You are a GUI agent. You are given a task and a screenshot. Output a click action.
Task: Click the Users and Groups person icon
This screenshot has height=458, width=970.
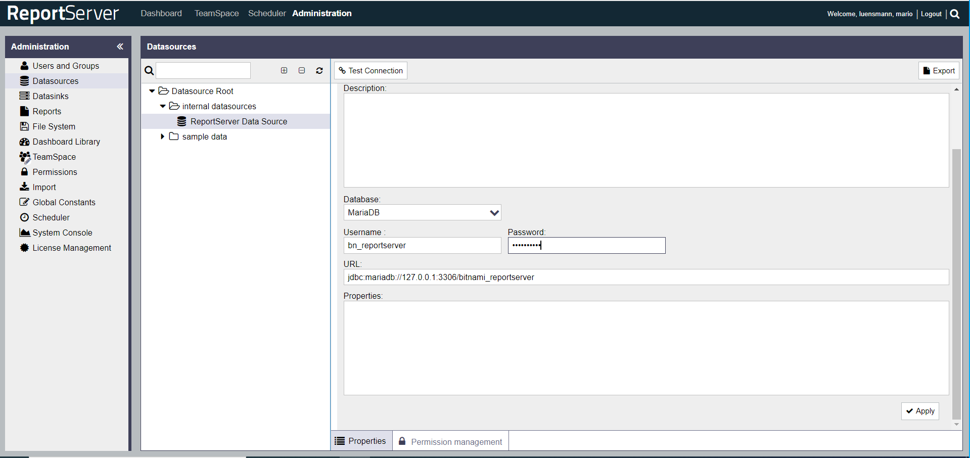pyautogui.click(x=24, y=66)
